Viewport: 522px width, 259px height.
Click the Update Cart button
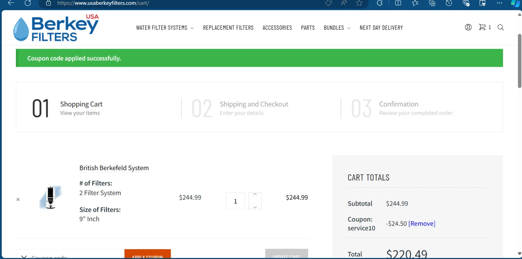tap(286, 254)
